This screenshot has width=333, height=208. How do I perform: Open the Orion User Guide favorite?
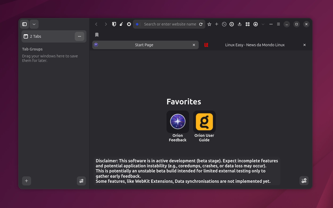coord(204,122)
